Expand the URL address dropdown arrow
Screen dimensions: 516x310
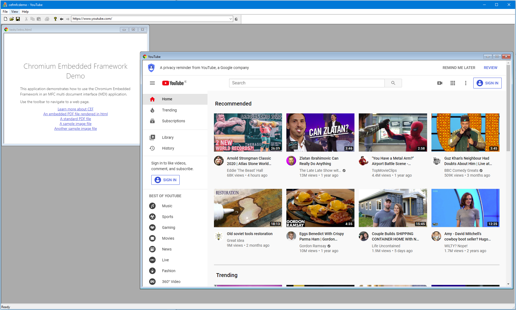tap(230, 19)
